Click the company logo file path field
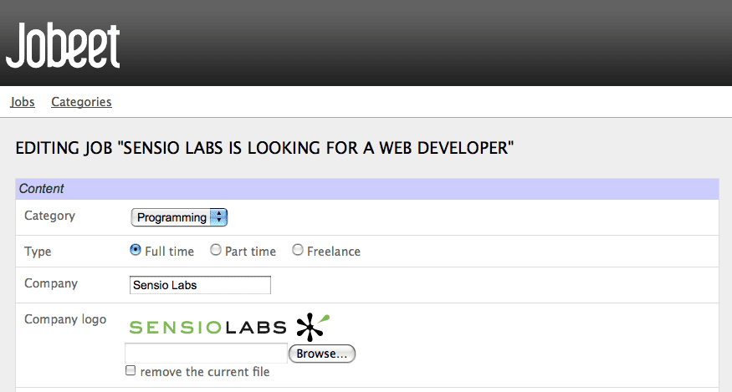732x392 pixels. [206, 354]
